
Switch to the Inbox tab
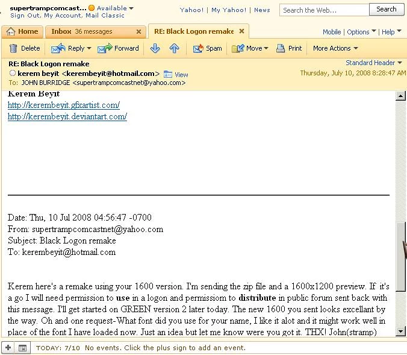[x=93, y=31]
